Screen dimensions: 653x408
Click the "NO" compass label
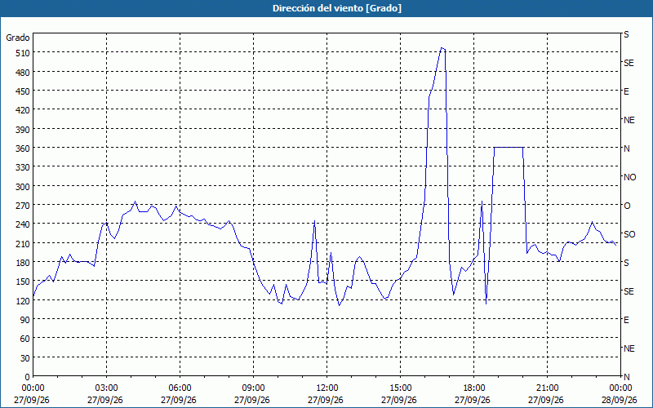pyautogui.click(x=629, y=177)
